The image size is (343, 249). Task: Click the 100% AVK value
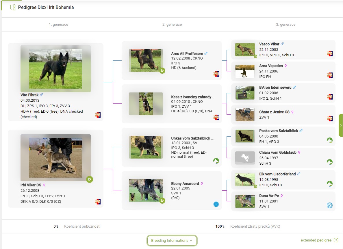point(220,226)
